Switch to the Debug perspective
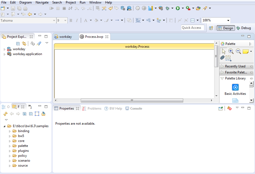The image size is (255, 174). [x=243, y=28]
